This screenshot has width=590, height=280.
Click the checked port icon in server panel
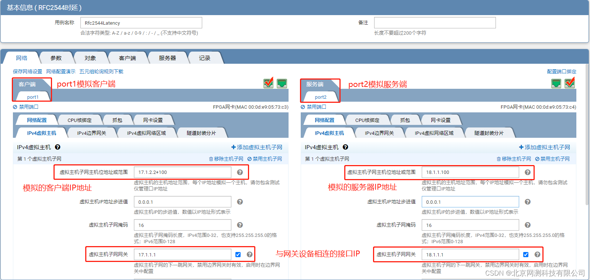(x=570, y=83)
